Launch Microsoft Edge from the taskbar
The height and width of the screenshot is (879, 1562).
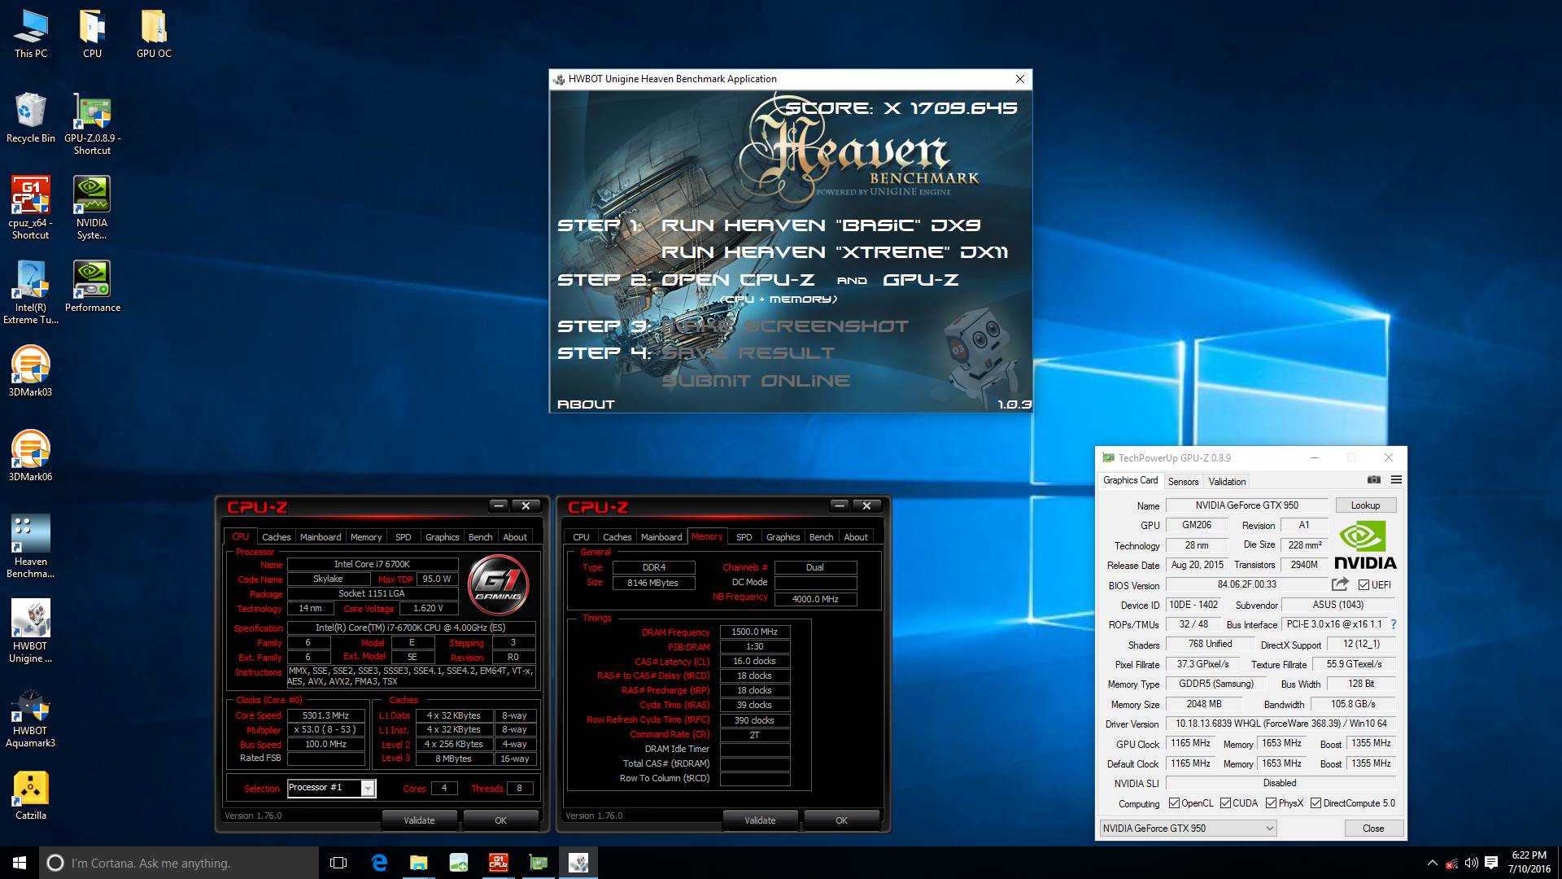coord(378,863)
